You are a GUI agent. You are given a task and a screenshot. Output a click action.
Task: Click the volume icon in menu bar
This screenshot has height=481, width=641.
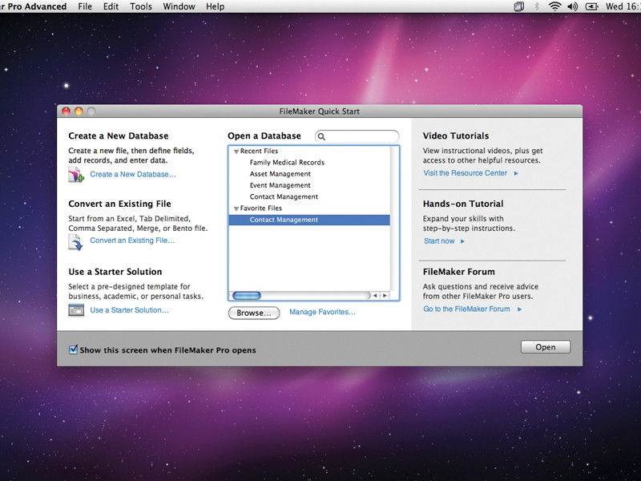pos(573,6)
